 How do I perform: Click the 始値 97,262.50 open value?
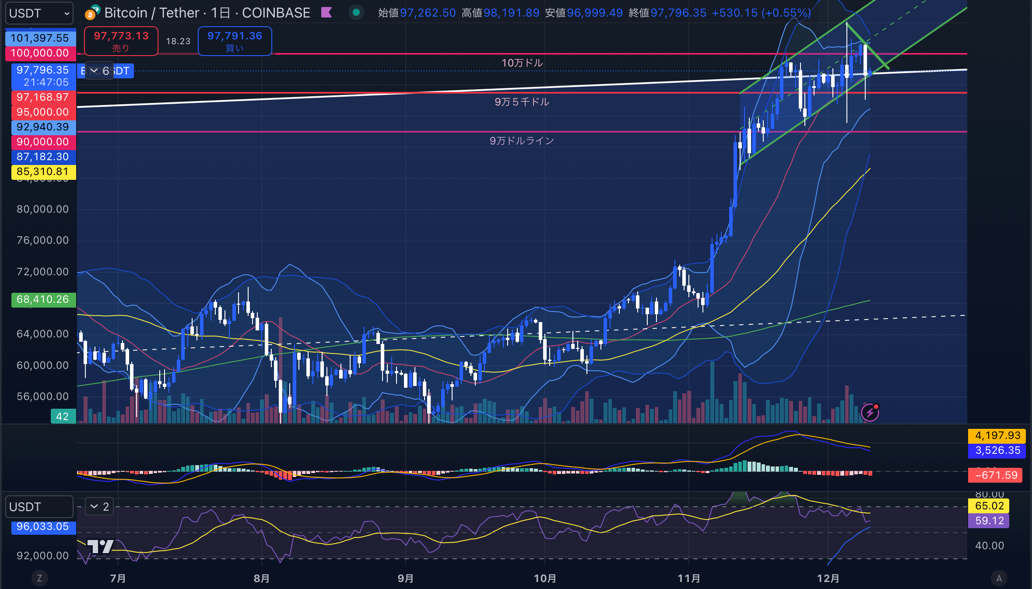pyautogui.click(x=417, y=13)
